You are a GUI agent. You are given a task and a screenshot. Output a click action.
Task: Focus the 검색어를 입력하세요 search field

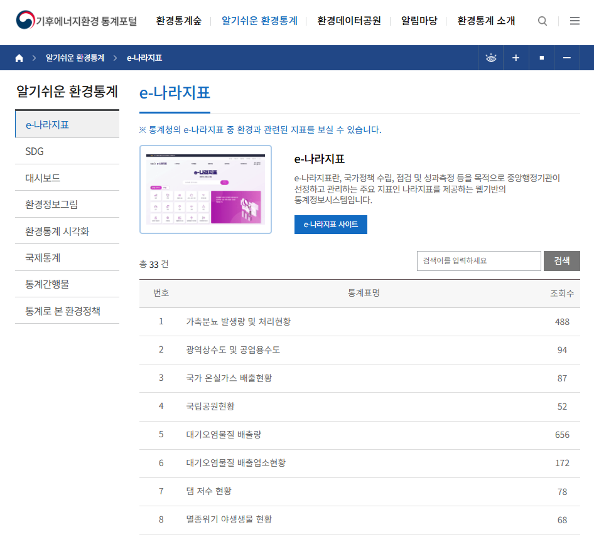478,260
